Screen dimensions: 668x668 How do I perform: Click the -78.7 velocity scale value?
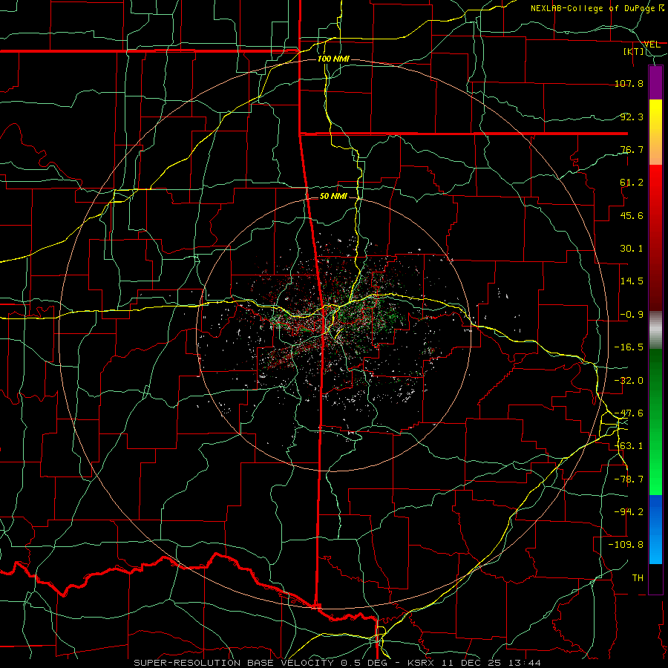pos(629,479)
